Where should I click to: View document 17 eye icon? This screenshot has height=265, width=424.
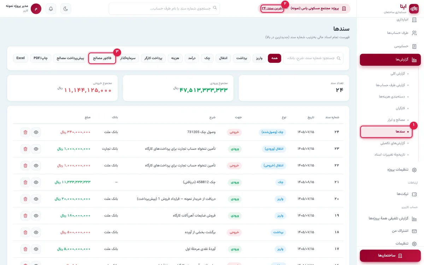coord(36,249)
